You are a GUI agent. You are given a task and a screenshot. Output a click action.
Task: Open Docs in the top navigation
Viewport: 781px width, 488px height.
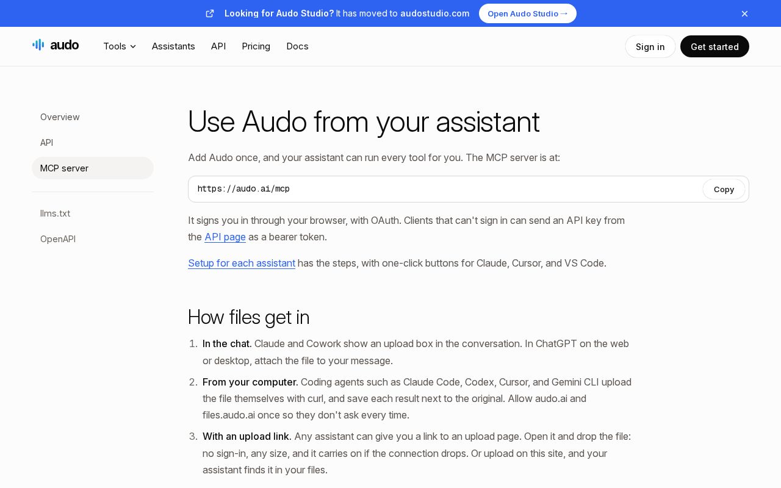point(297,46)
